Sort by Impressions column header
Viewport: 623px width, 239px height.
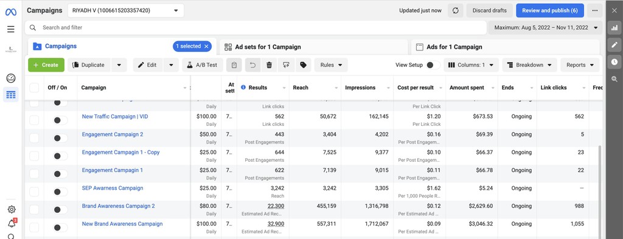(360, 88)
